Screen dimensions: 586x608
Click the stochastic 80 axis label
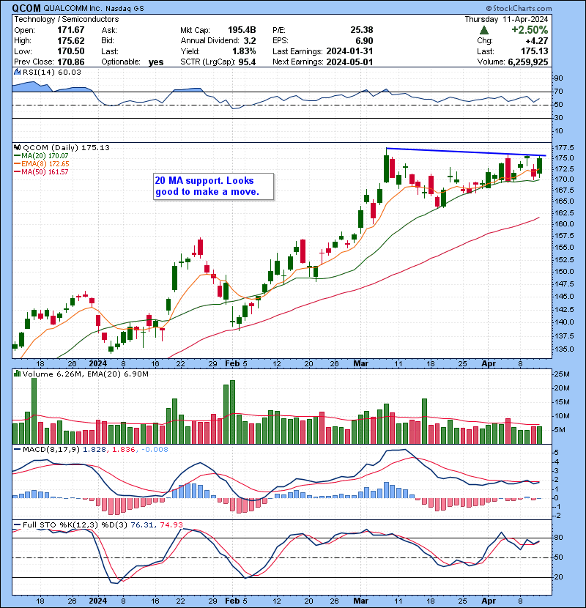pos(558,538)
